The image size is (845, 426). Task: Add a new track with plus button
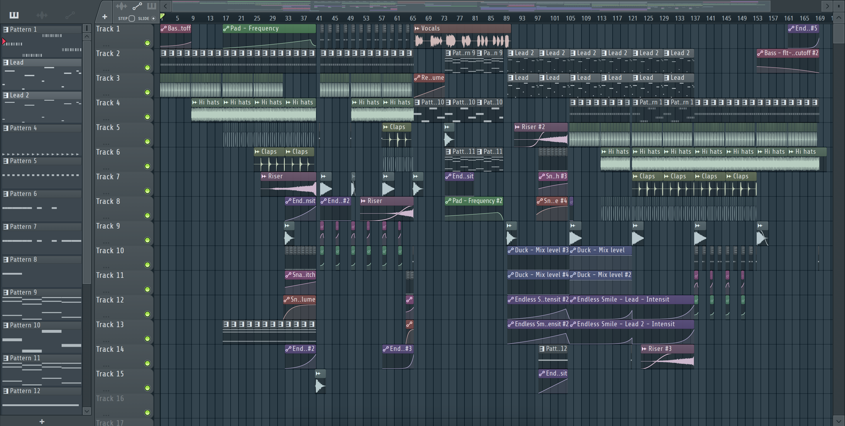point(105,17)
